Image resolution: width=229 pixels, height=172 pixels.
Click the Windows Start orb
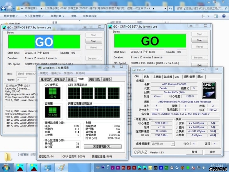pos(6,168)
